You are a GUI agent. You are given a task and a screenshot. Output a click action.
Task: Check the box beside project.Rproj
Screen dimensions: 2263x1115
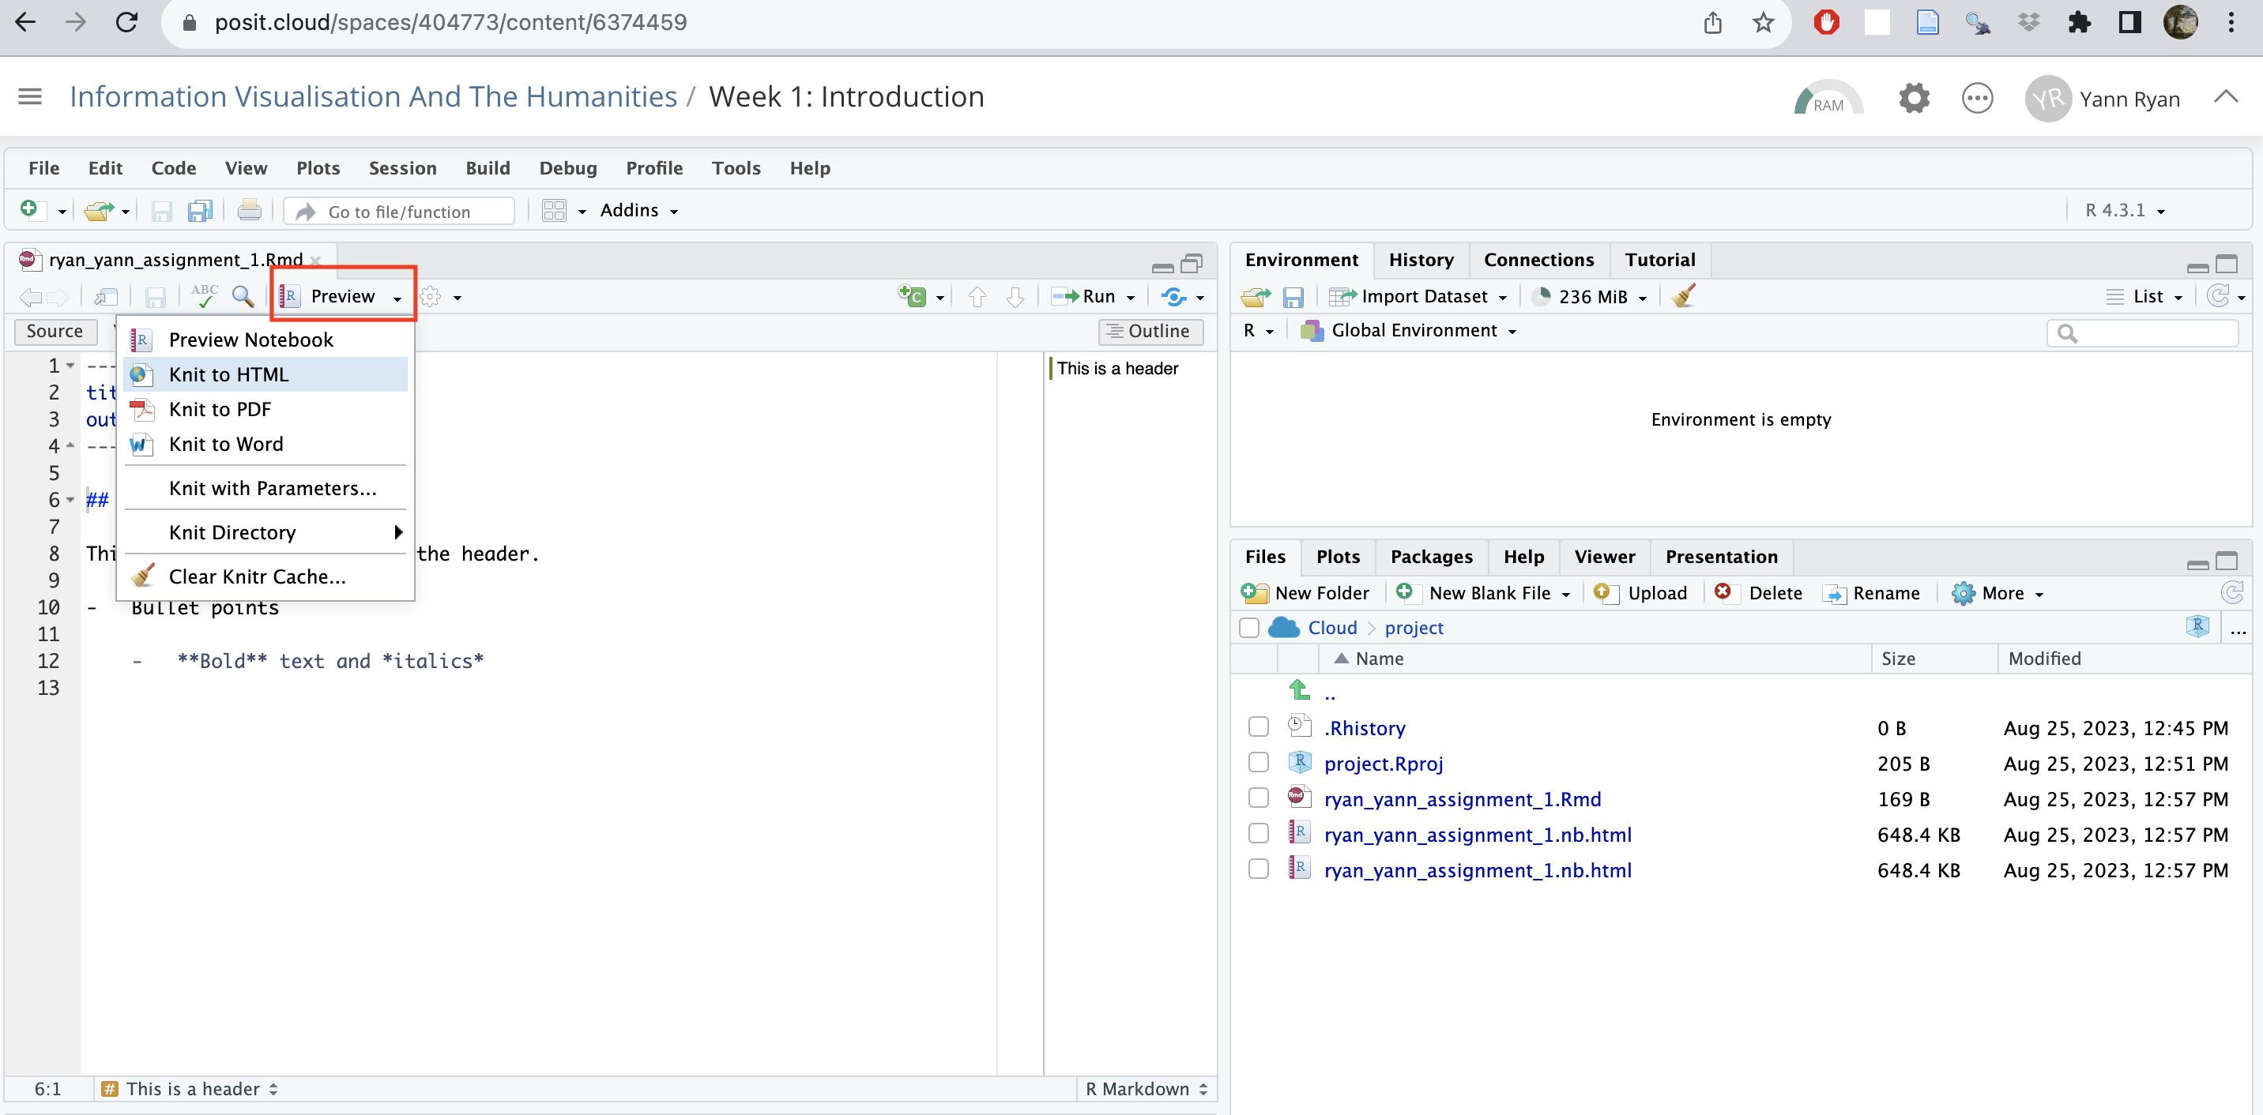[1258, 762]
